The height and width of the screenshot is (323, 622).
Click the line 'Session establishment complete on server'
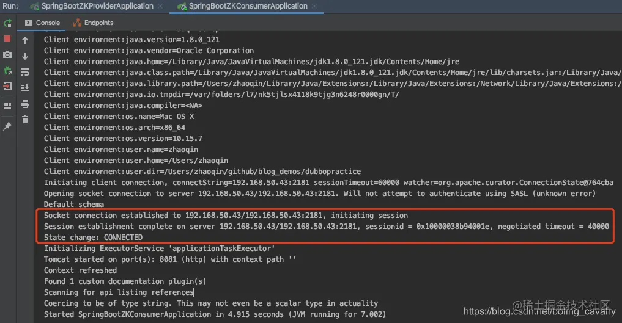327,227
